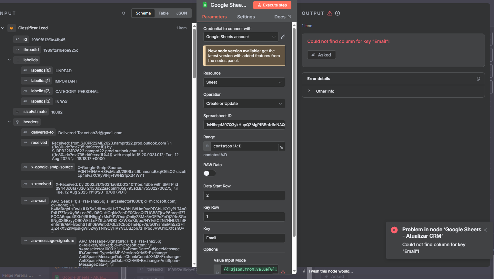Click the Execute step button
Viewport: 494px width, 279px height.
point(272,5)
